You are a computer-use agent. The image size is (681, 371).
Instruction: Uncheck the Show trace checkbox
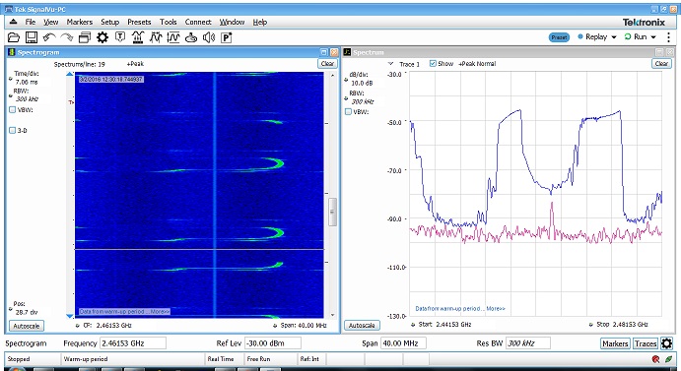click(433, 63)
